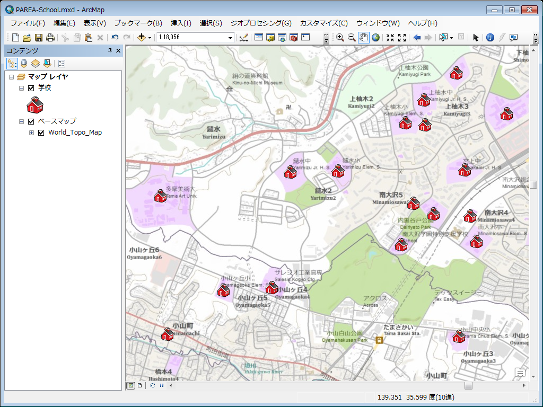The width and height of the screenshot is (543, 407).
Task: Close the コンテンツ panel
Action: coord(118,50)
